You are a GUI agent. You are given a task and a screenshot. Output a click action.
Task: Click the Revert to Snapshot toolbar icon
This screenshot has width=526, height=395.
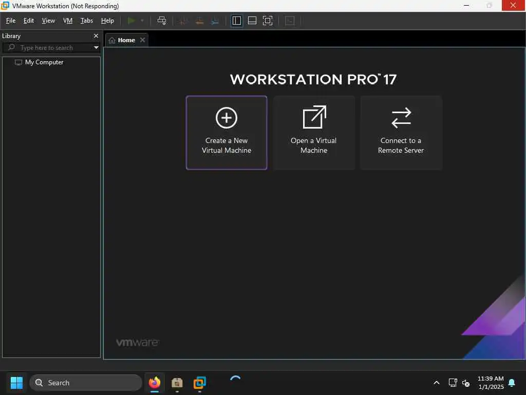tap(199, 21)
